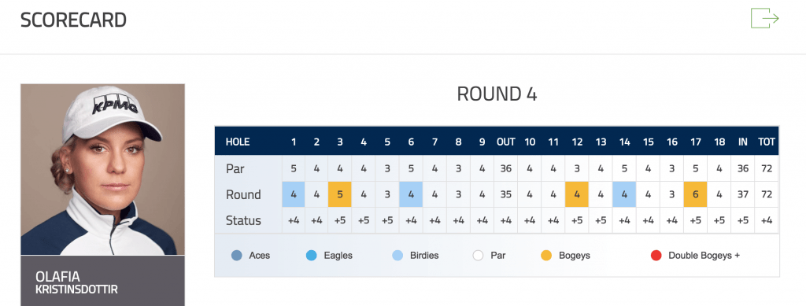Screen dimensions: 806x306
Task: Select the birdie score on hole 6
Action: [x=411, y=194]
